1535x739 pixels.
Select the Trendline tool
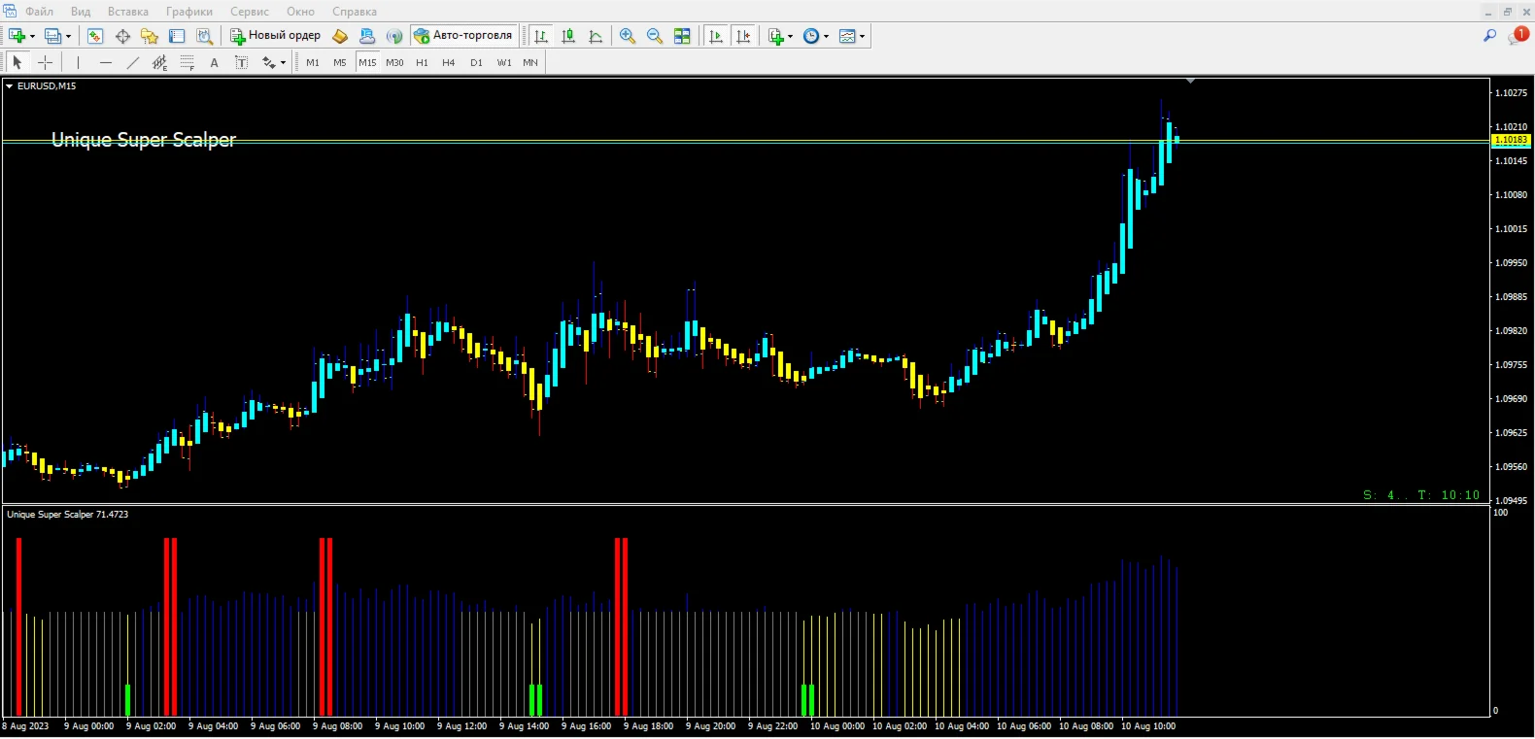point(133,62)
